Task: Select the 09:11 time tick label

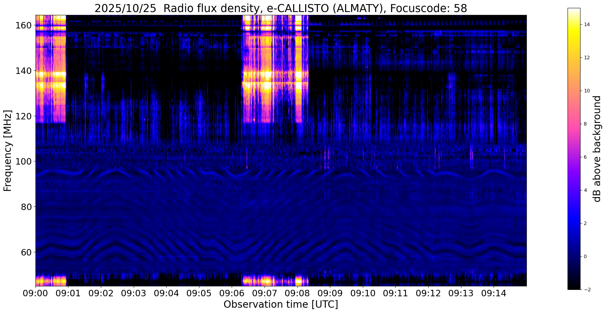Action: click(395, 293)
